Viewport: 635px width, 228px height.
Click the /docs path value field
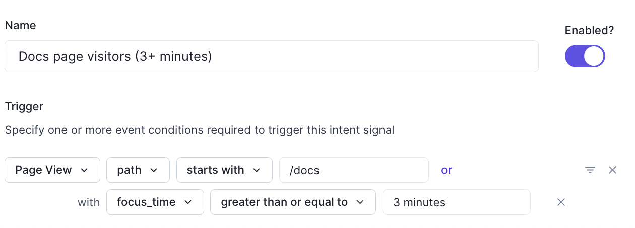(x=354, y=170)
